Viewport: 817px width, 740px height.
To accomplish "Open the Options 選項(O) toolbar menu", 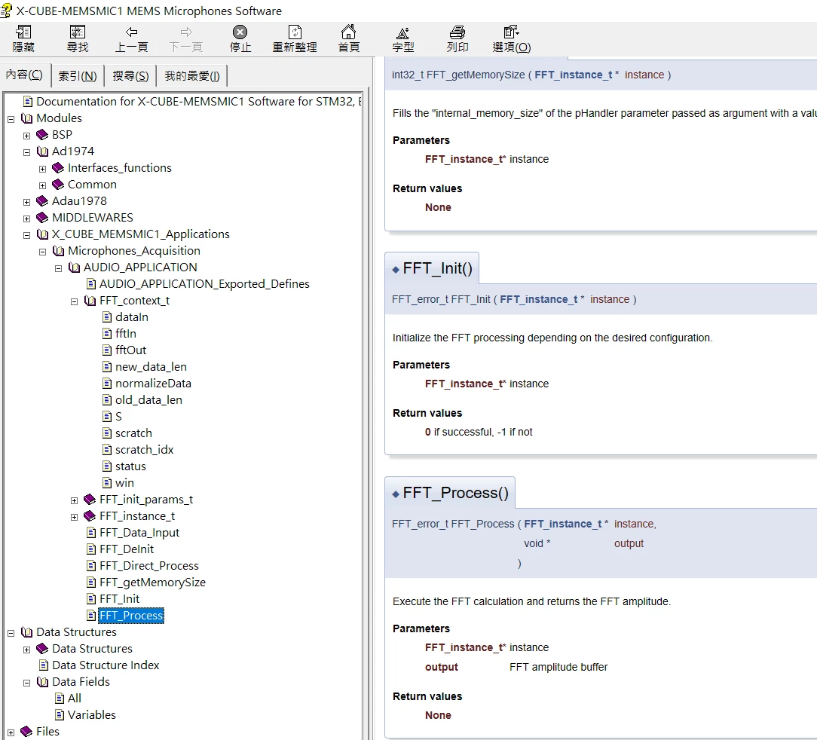I will point(512,38).
